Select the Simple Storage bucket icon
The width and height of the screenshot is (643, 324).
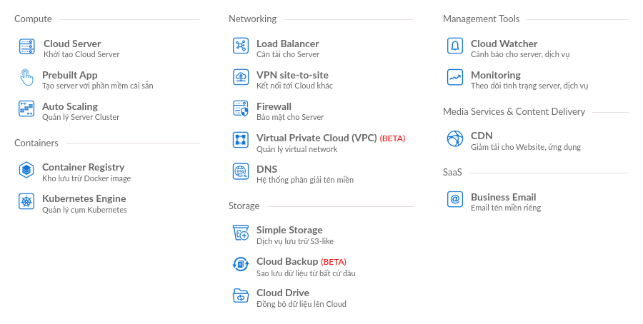coord(241,233)
